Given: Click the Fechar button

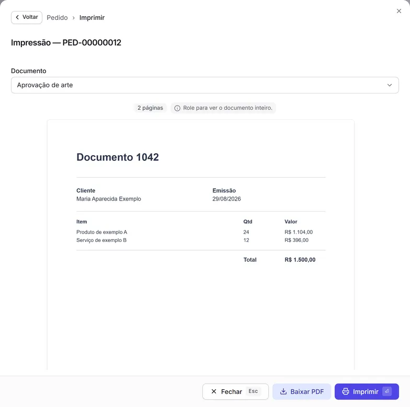Looking at the screenshot, I should point(235,391).
